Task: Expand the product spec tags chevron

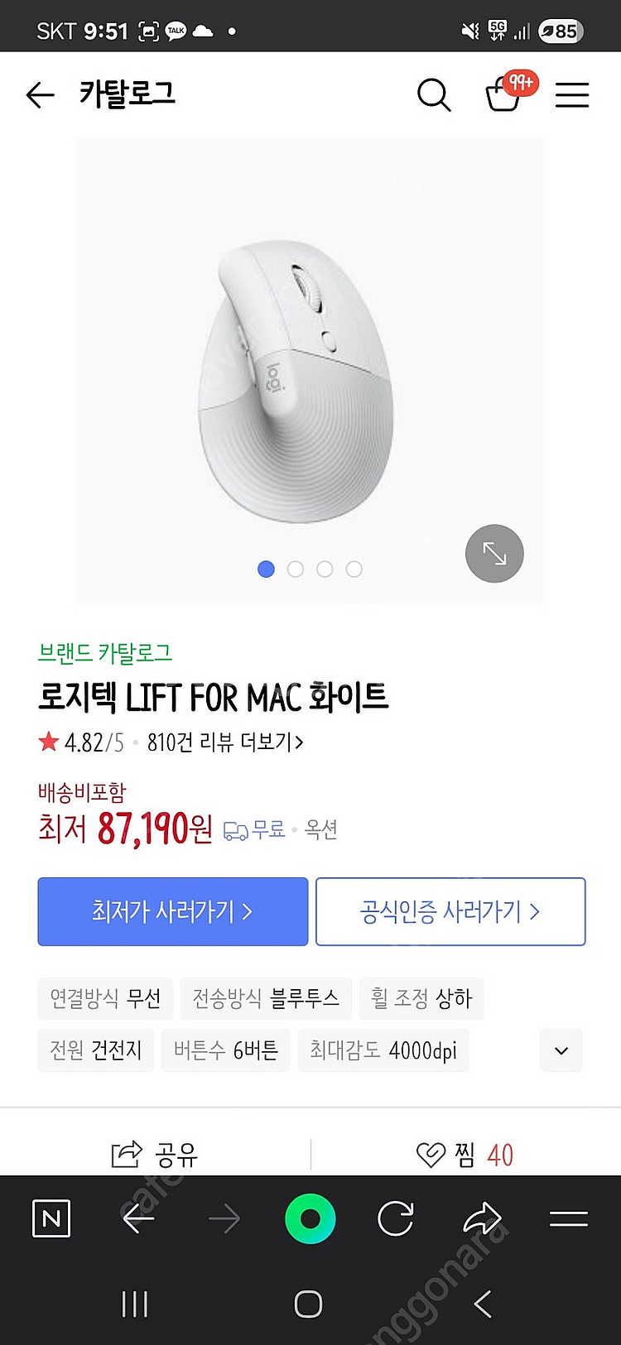Action: [561, 1050]
